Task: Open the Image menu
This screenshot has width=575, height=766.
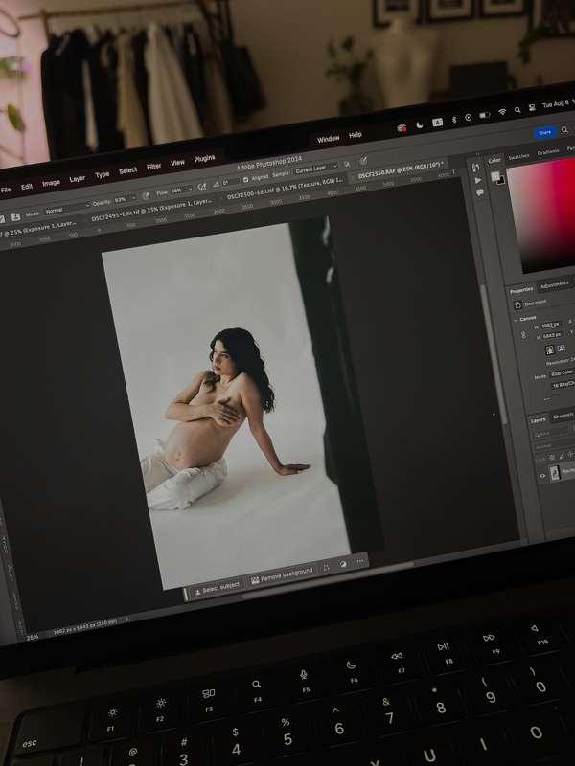Action: point(51,183)
